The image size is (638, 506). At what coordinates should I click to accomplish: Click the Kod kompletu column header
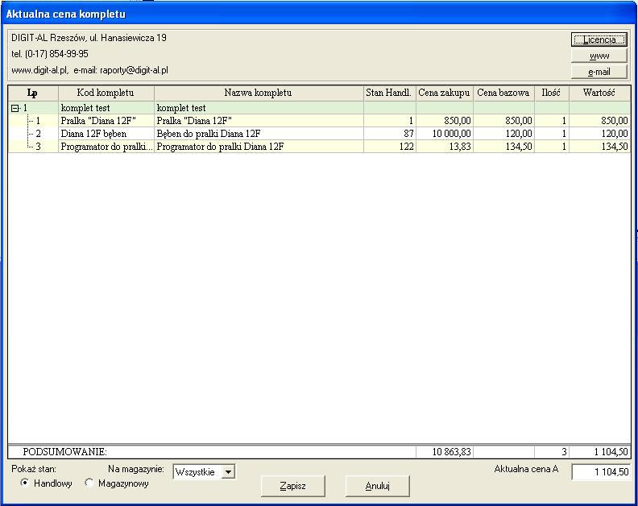click(x=106, y=93)
